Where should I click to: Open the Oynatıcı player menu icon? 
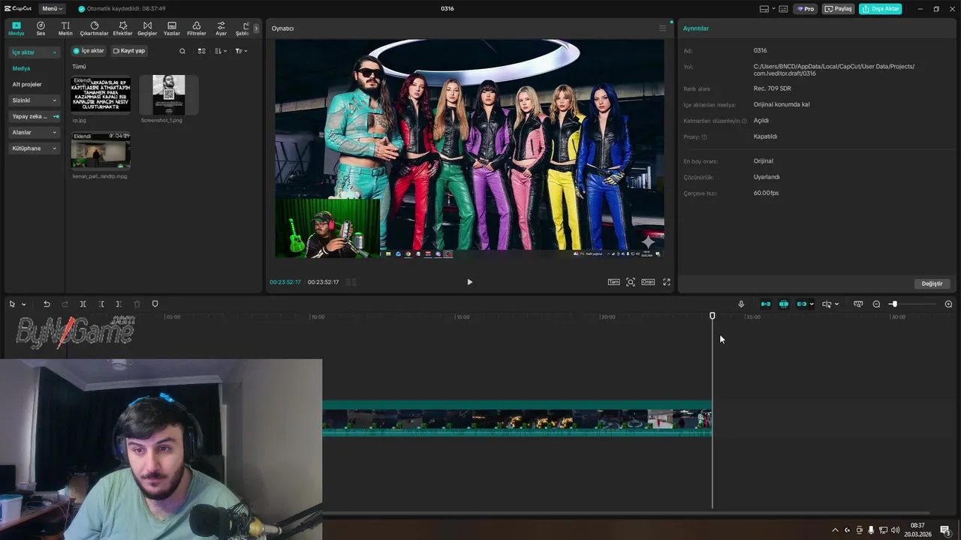pyautogui.click(x=662, y=28)
